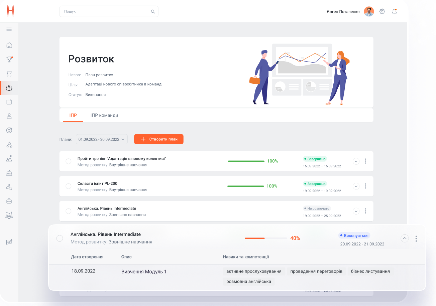Open the calendar icon in sidebar

[x=9, y=102]
